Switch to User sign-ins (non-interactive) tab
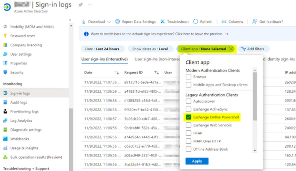The width and height of the screenshot is (296, 171). (x=157, y=59)
